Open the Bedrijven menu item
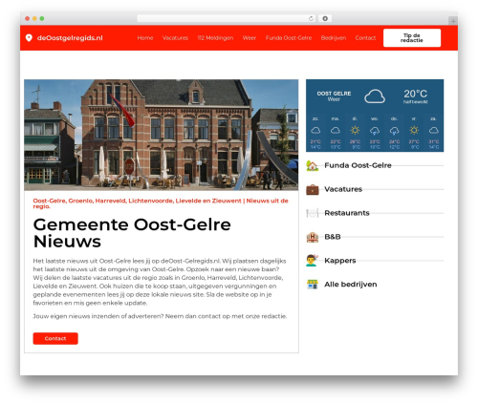Image resolution: width=478 pixels, height=404 pixels. click(x=334, y=38)
